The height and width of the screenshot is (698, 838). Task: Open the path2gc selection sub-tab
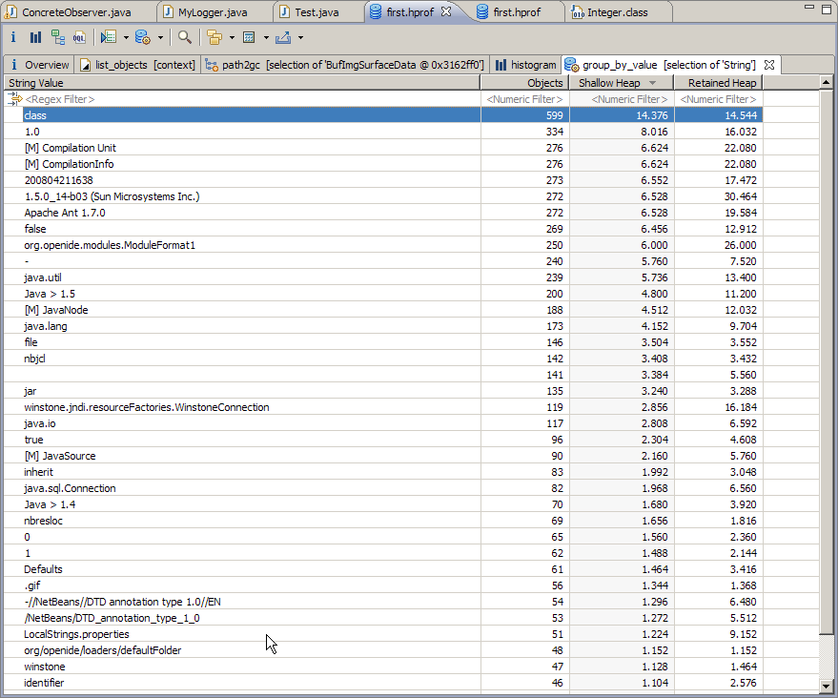345,65
